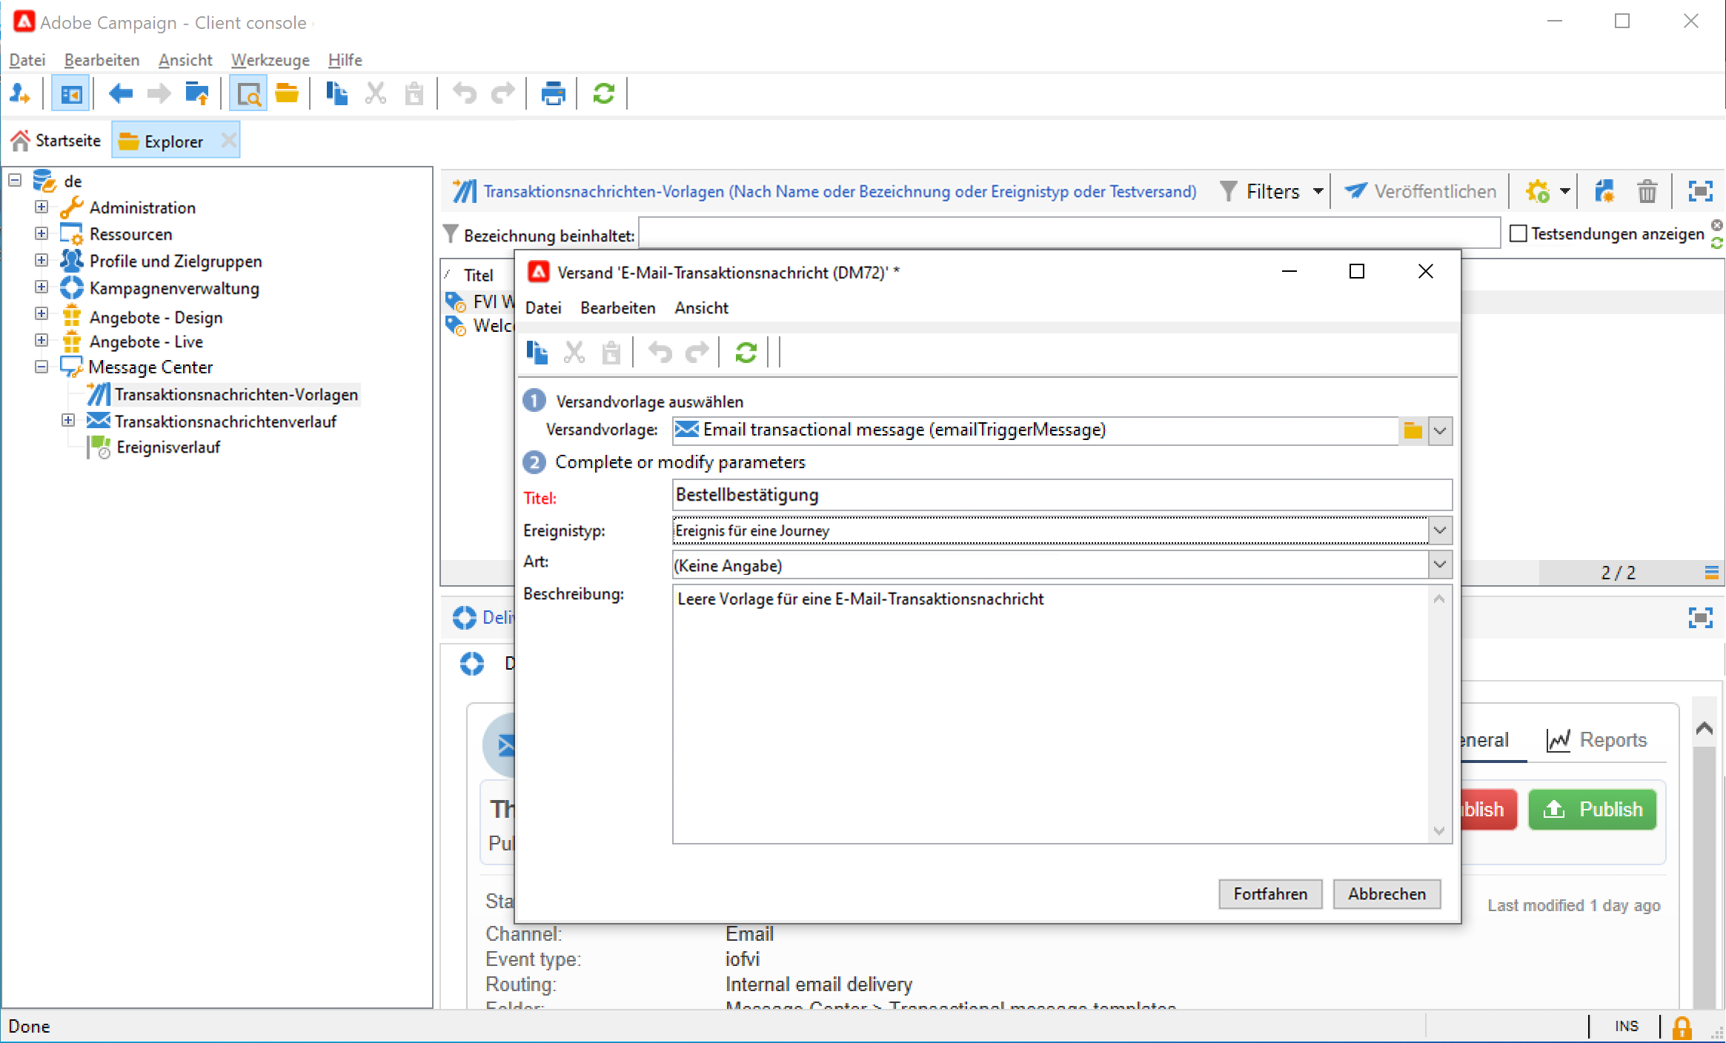Click the refresh icon in main toolbar

point(603,94)
